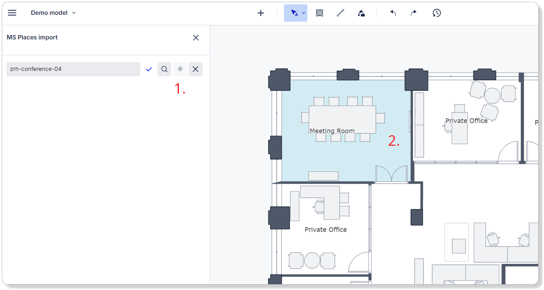The height and width of the screenshot is (290, 544).
Task: Select the hatched area drawing tool
Action: pos(319,13)
